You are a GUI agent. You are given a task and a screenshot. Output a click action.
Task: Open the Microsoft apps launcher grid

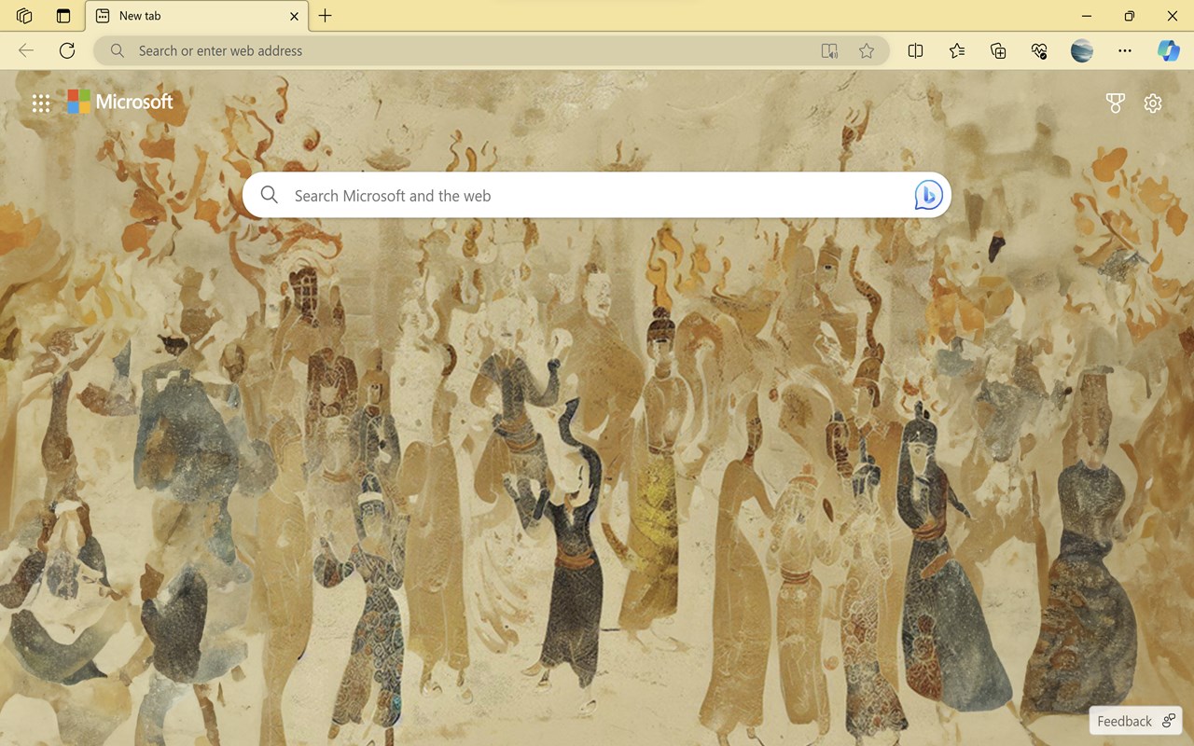pyautogui.click(x=41, y=104)
